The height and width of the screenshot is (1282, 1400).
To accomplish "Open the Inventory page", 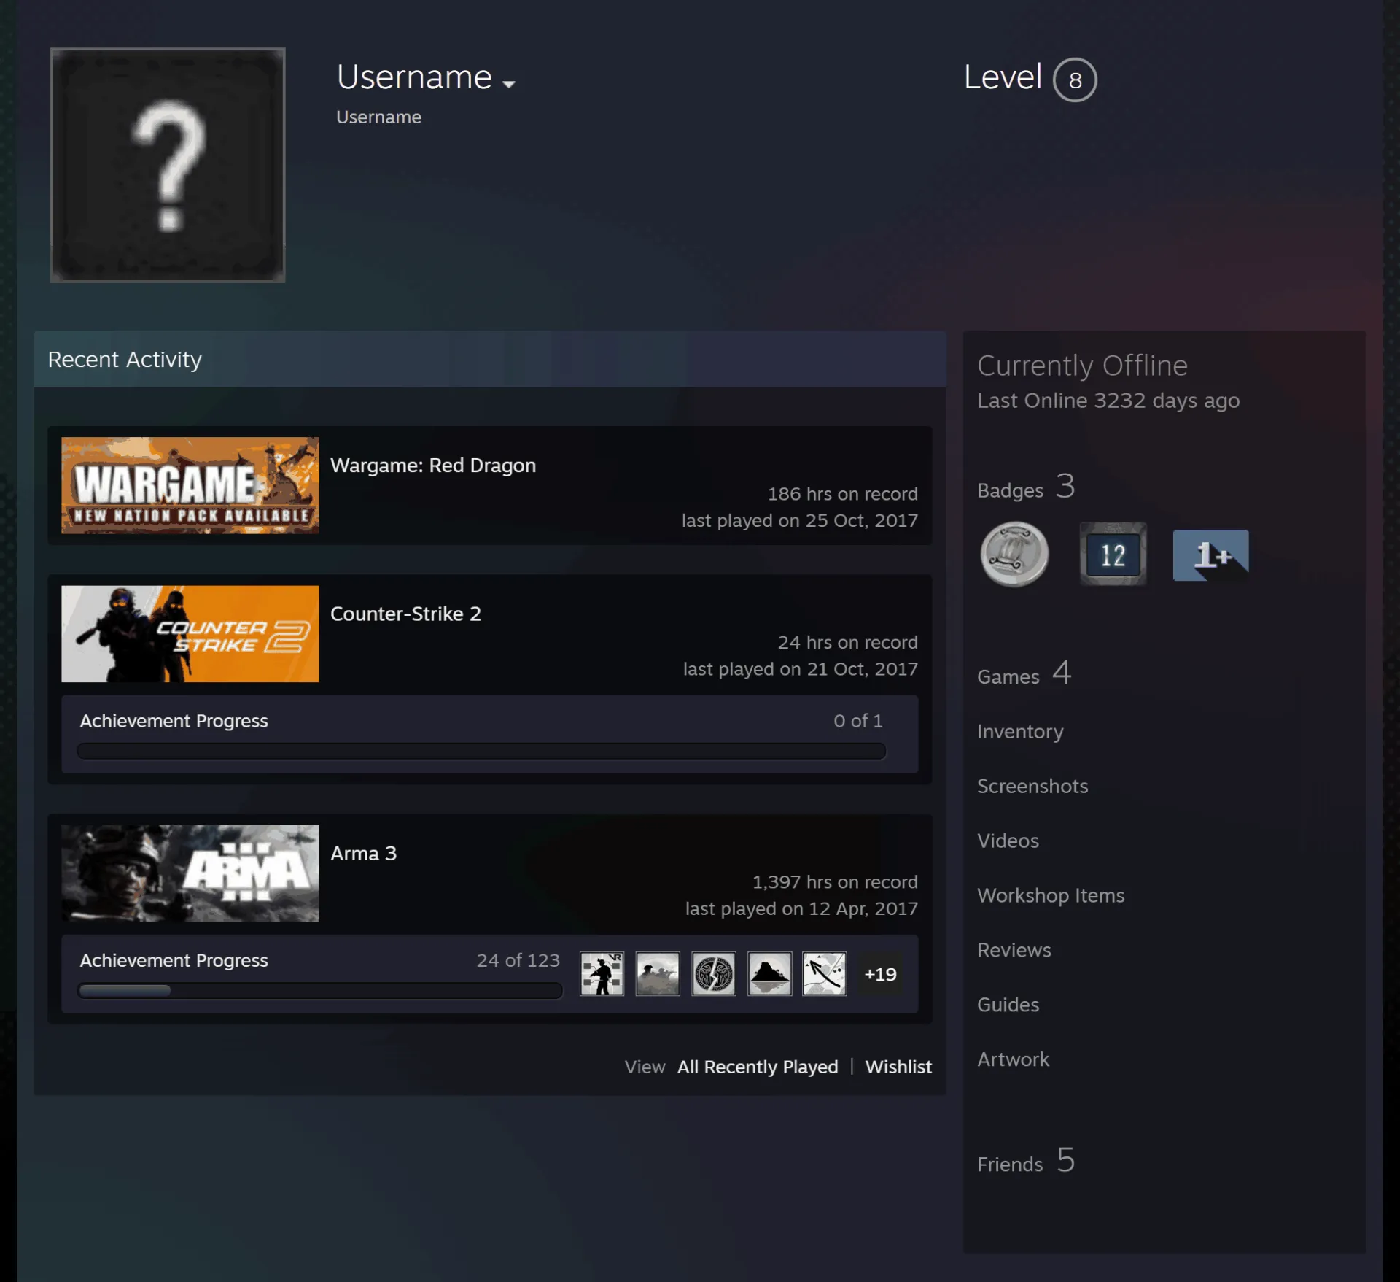I will coord(1020,731).
